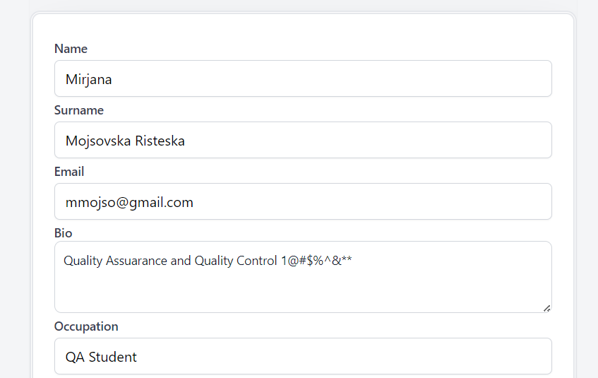Click the Surname field label

point(79,110)
